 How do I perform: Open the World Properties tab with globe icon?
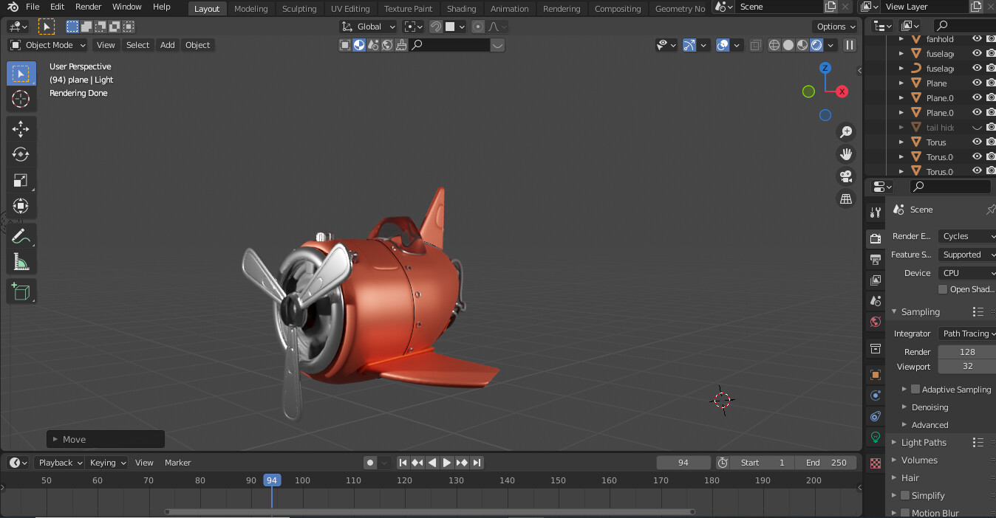(x=875, y=322)
